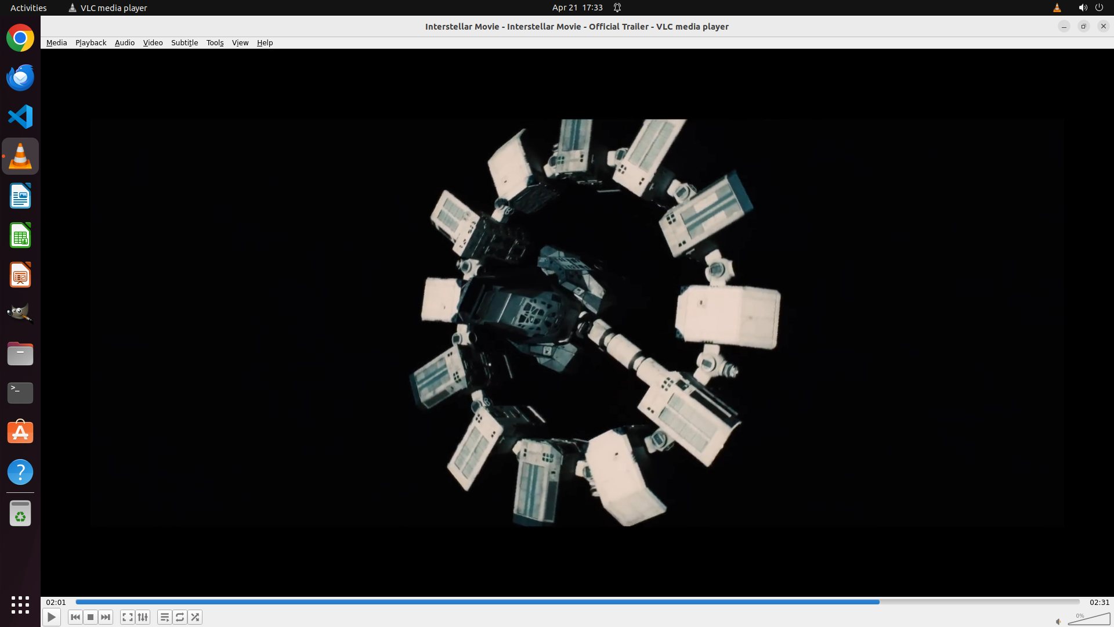
Task: Click the elapsed time label 02:01
Action: (x=56, y=602)
